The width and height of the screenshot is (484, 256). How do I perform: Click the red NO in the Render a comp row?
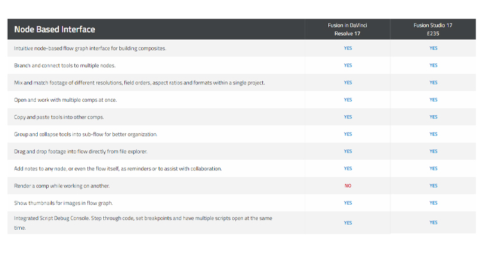347,186
